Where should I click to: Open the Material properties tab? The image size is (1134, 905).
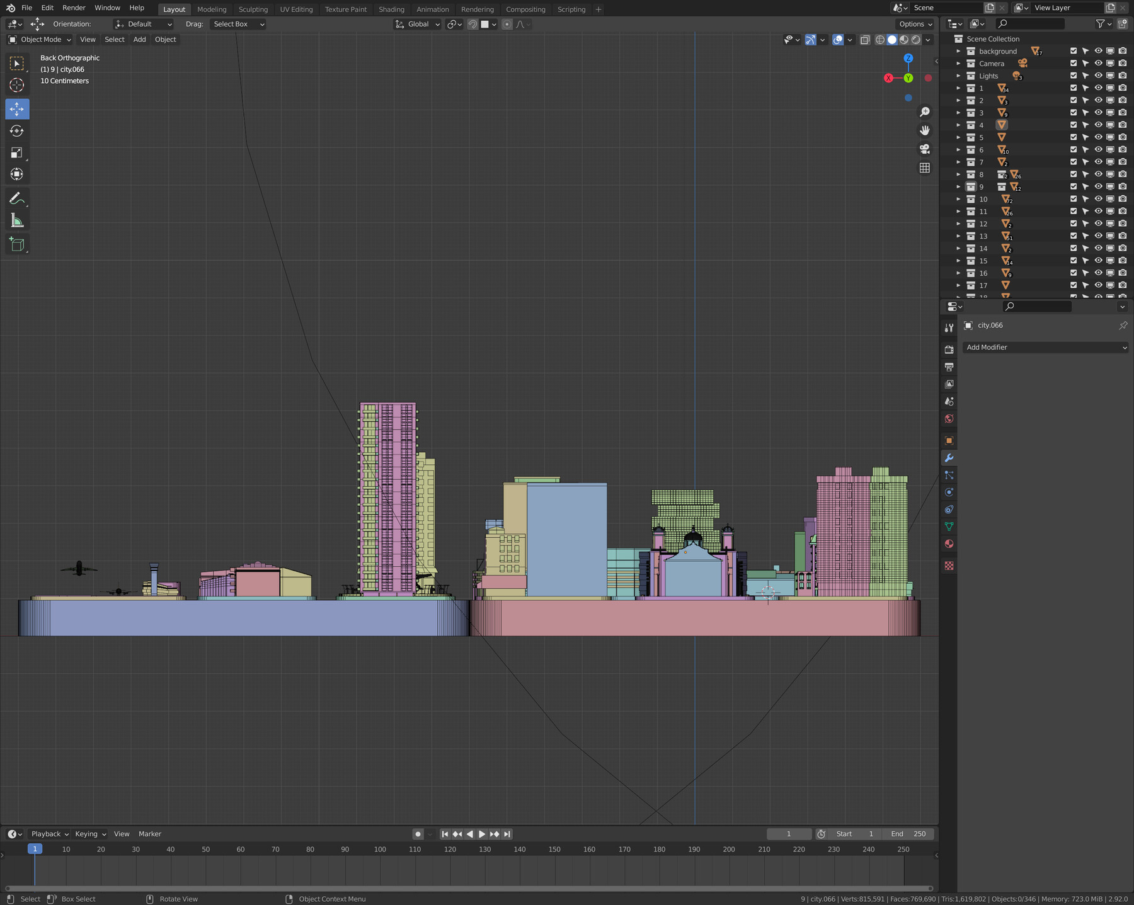click(949, 544)
